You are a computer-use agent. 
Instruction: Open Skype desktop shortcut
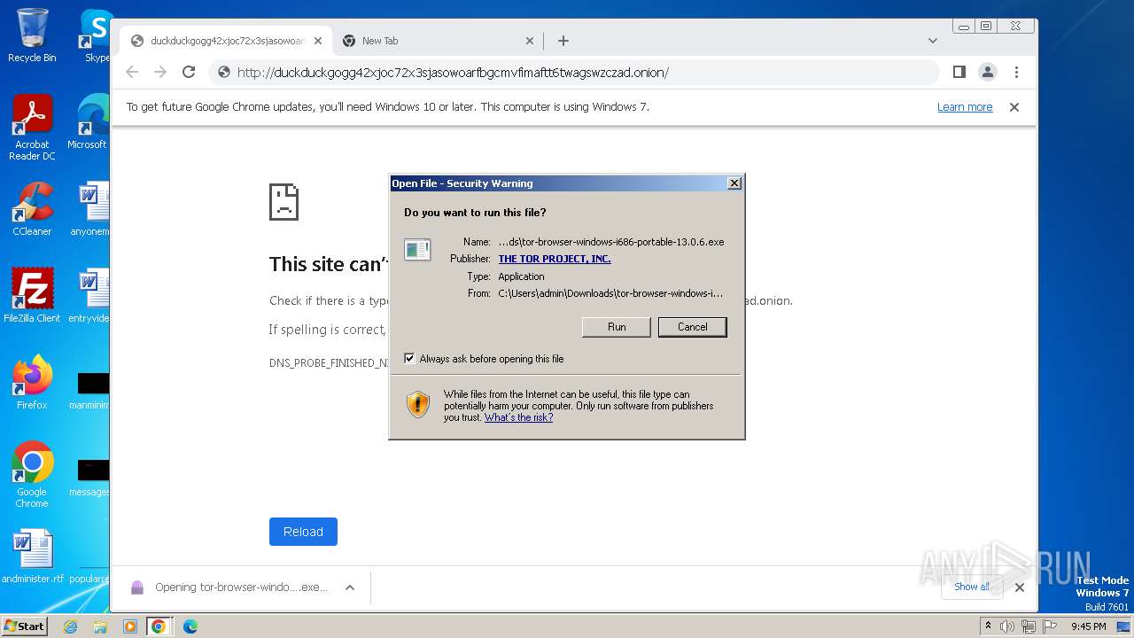click(x=96, y=35)
